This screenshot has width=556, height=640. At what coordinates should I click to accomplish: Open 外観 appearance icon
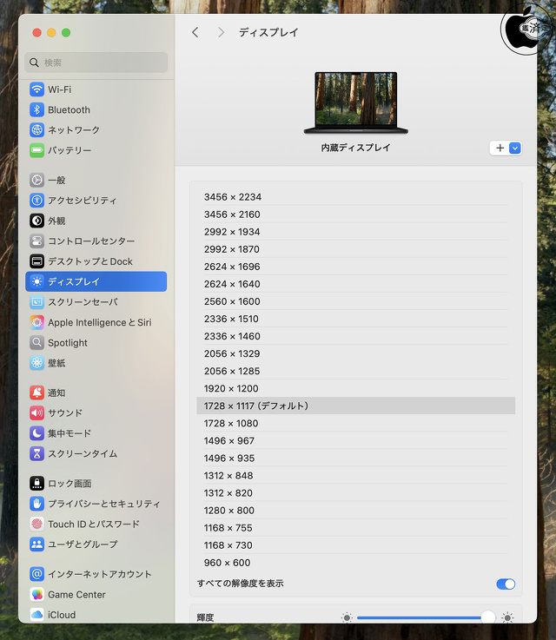pyautogui.click(x=36, y=221)
